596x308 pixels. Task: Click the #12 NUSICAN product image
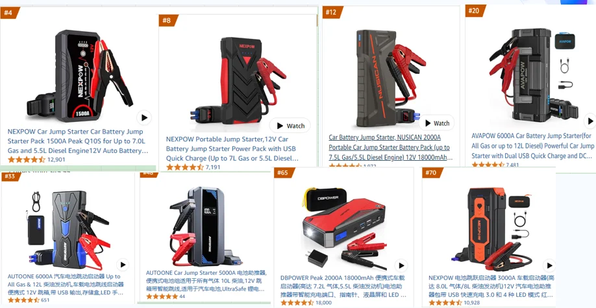[391, 78]
